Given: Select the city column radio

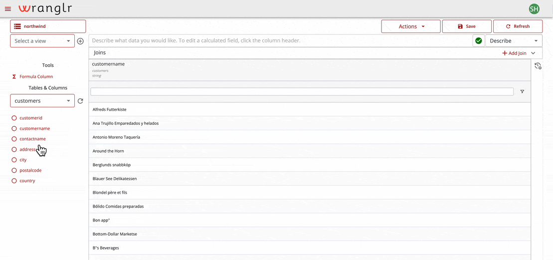Looking at the screenshot, I should 14,160.
